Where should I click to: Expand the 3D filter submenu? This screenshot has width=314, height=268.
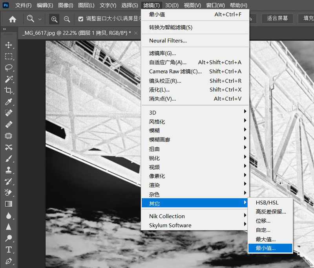click(x=195, y=112)
